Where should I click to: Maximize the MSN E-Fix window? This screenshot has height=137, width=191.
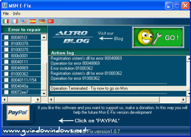point(177,6)
